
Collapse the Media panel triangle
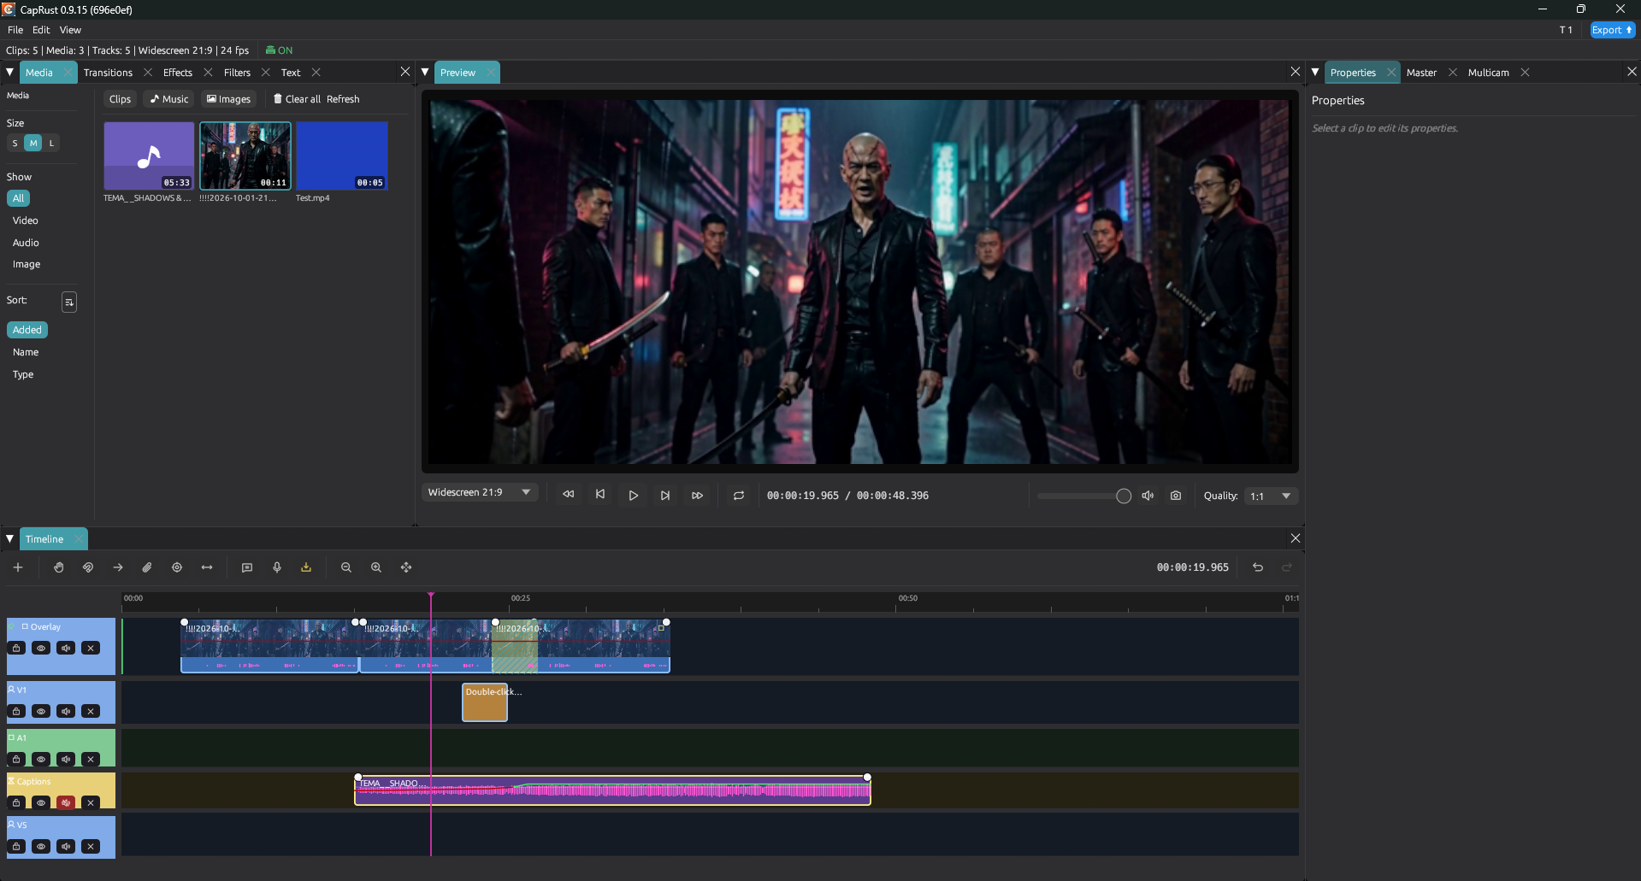(x=9, y=73)
